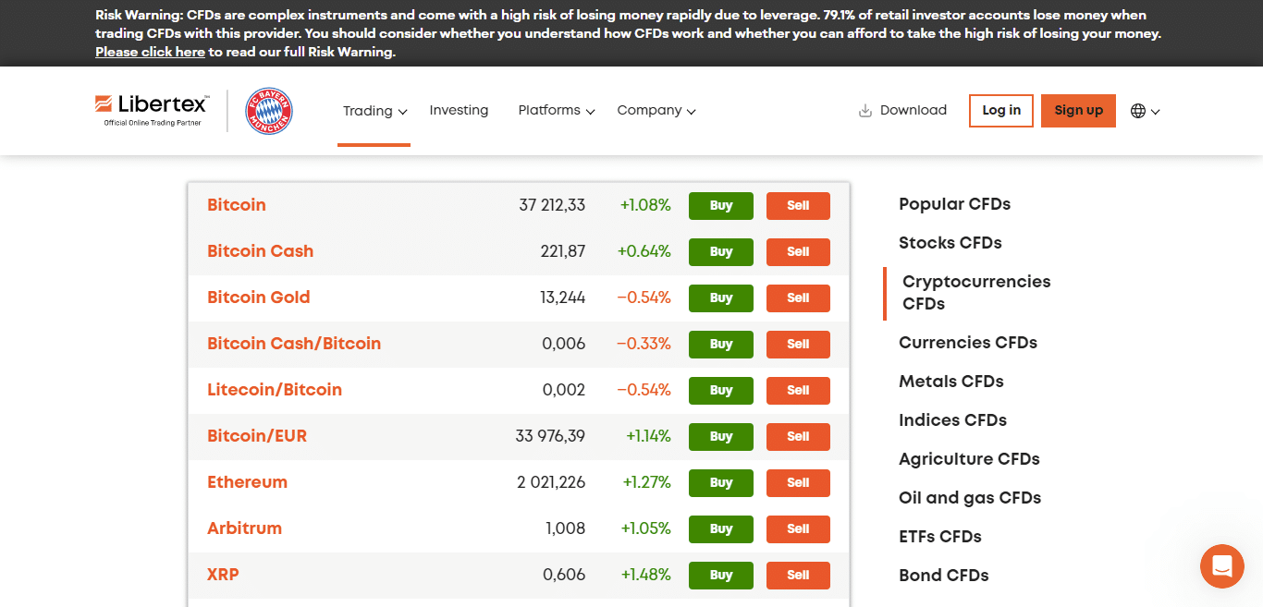Buy Bitcoin using its green button
Viewport: 1263px width, 607px height.
[720, 206]
